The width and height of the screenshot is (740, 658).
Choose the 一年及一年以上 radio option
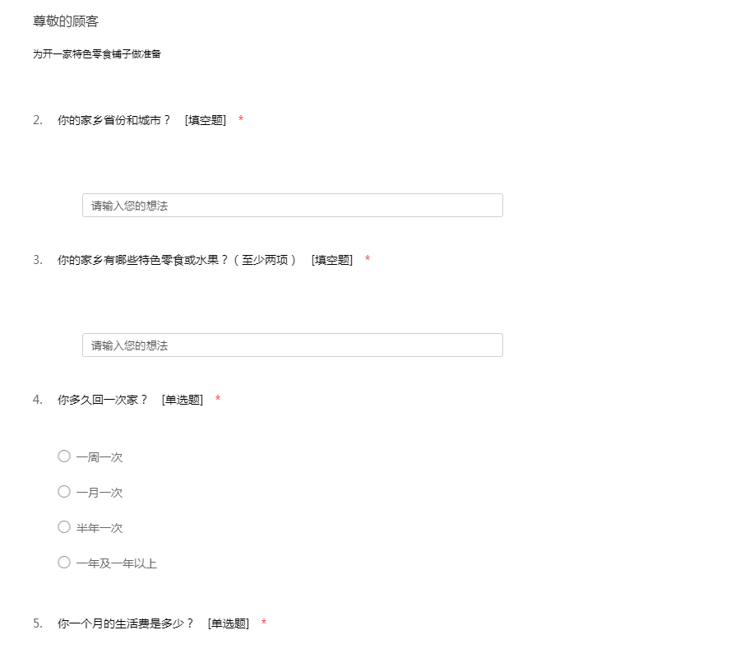[64, 563]
